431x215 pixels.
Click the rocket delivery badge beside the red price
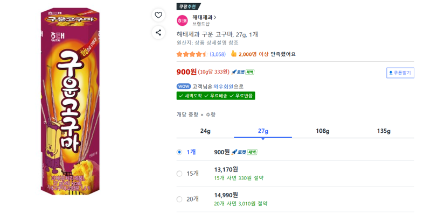pyautogui.click(x=243, y=72)
